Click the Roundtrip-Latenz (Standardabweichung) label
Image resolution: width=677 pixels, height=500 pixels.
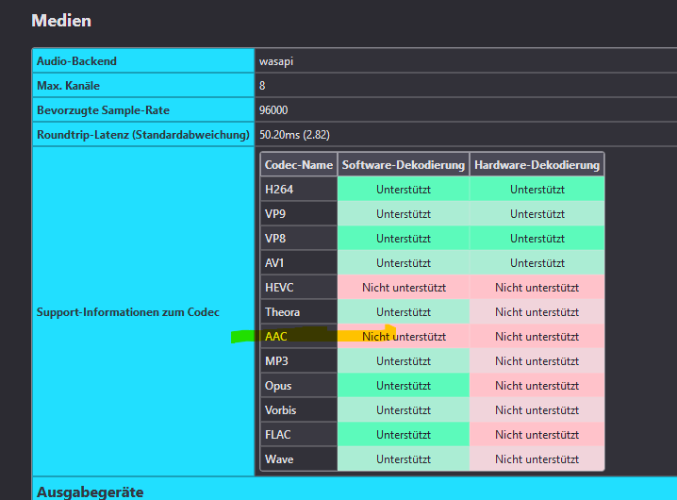click(x=143, y=135)
